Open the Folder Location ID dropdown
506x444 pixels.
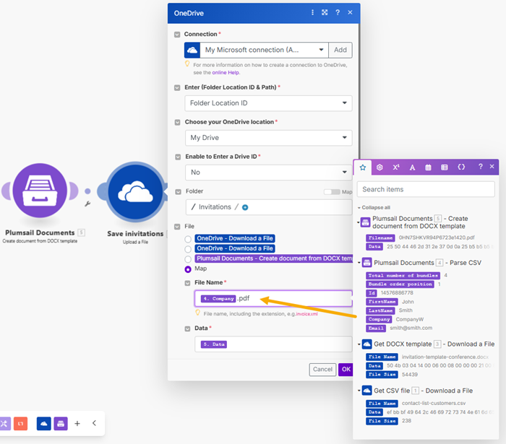click(x=268, y=103)
